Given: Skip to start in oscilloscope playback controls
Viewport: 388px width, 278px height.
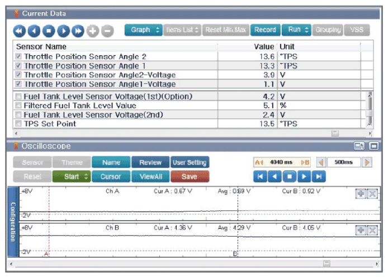Looking at the screenshot, I should tap(261, 176).
